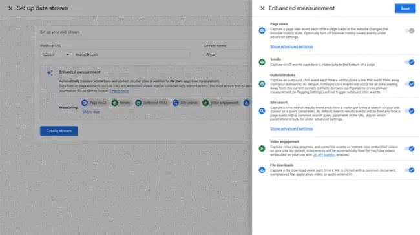Click the Set up data stream title
This screenshot has height=235, width=420.
[x=42, y=8]
